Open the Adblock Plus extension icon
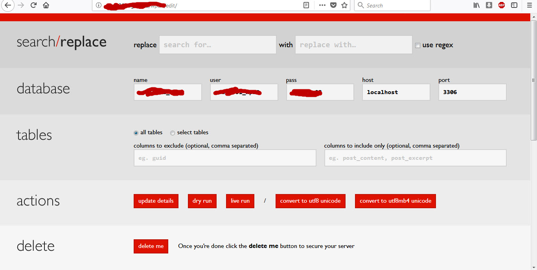This screenshot has height=270, width=537. tap(501, 6)
